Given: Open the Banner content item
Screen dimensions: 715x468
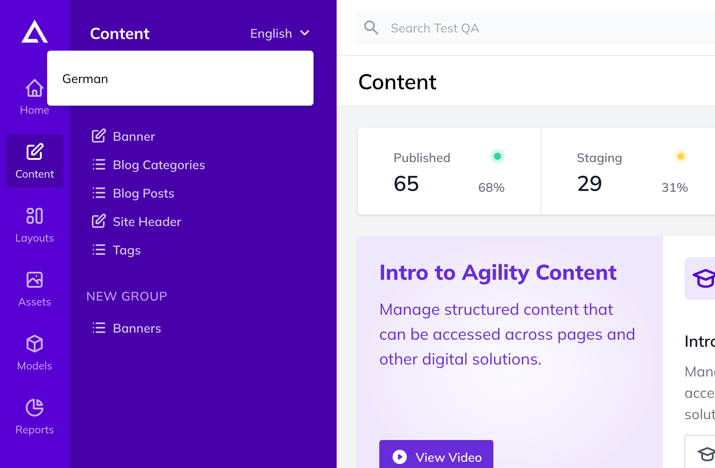Looking at the screenshot, I should pyautogui.click(x=123, y=136).
